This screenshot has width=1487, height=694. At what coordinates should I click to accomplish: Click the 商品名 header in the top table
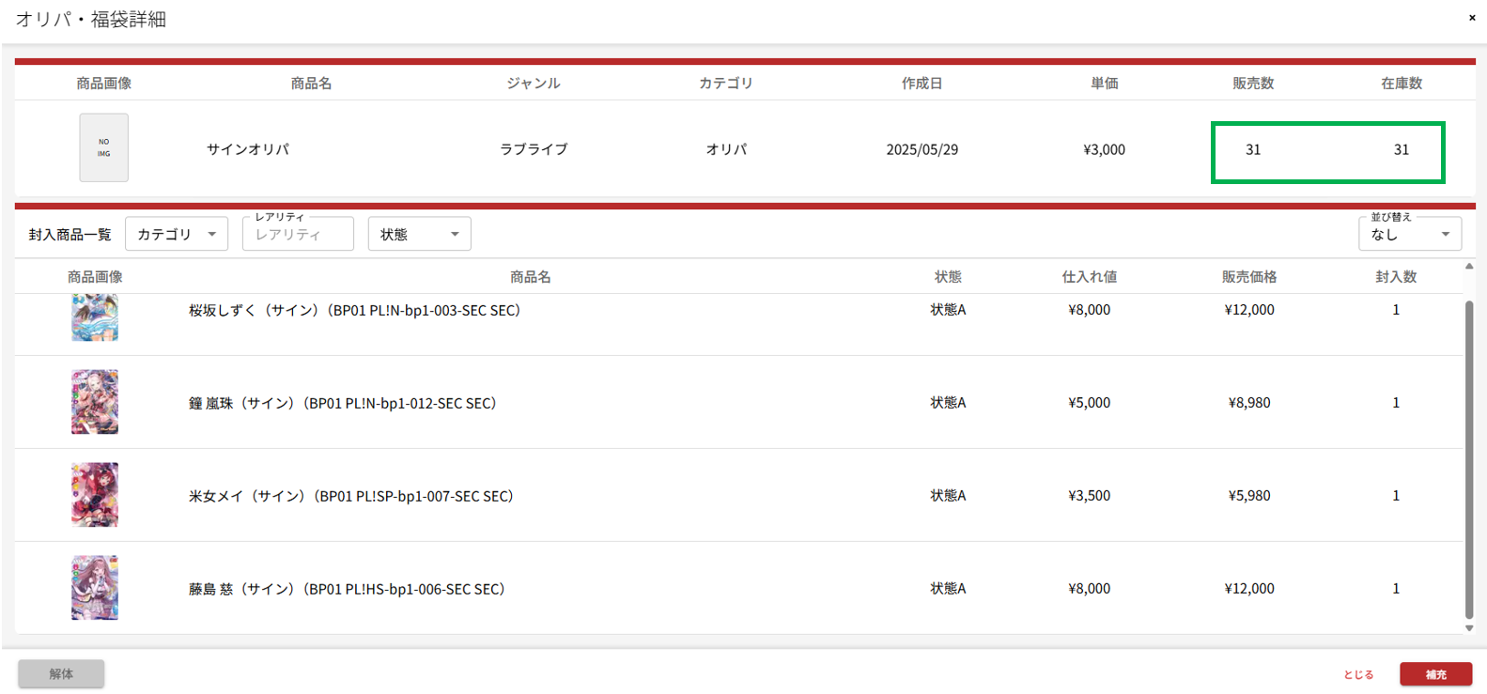coord(311,84)
